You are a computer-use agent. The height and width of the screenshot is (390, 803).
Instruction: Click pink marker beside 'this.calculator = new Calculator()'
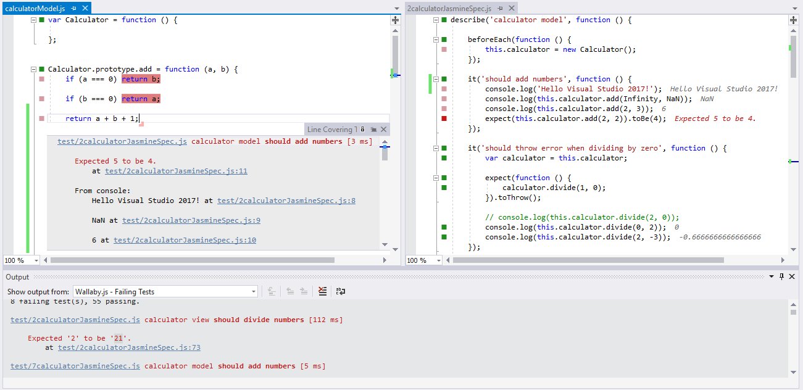click(x=444, y=49)
